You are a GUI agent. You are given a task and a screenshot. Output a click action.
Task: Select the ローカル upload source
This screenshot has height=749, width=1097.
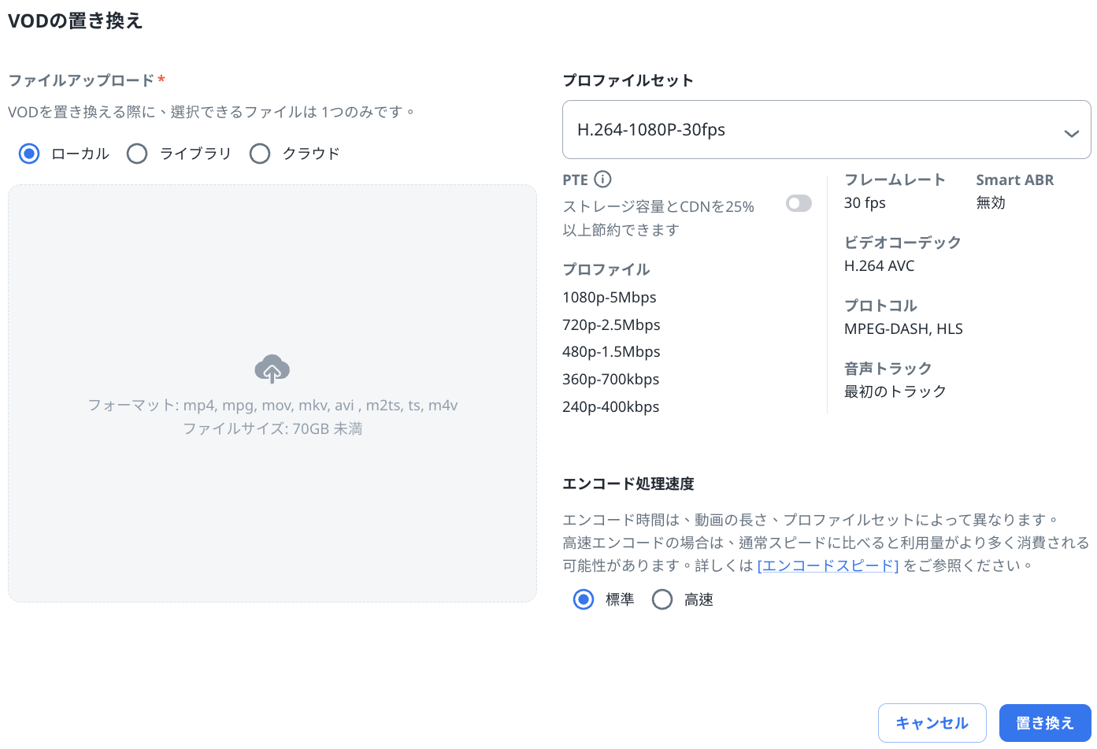coord(29,154)
